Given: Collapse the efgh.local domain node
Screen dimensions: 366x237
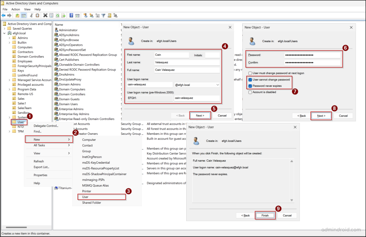Looking at the screenshot, I should pyautogui.click(x=4, y=33).
